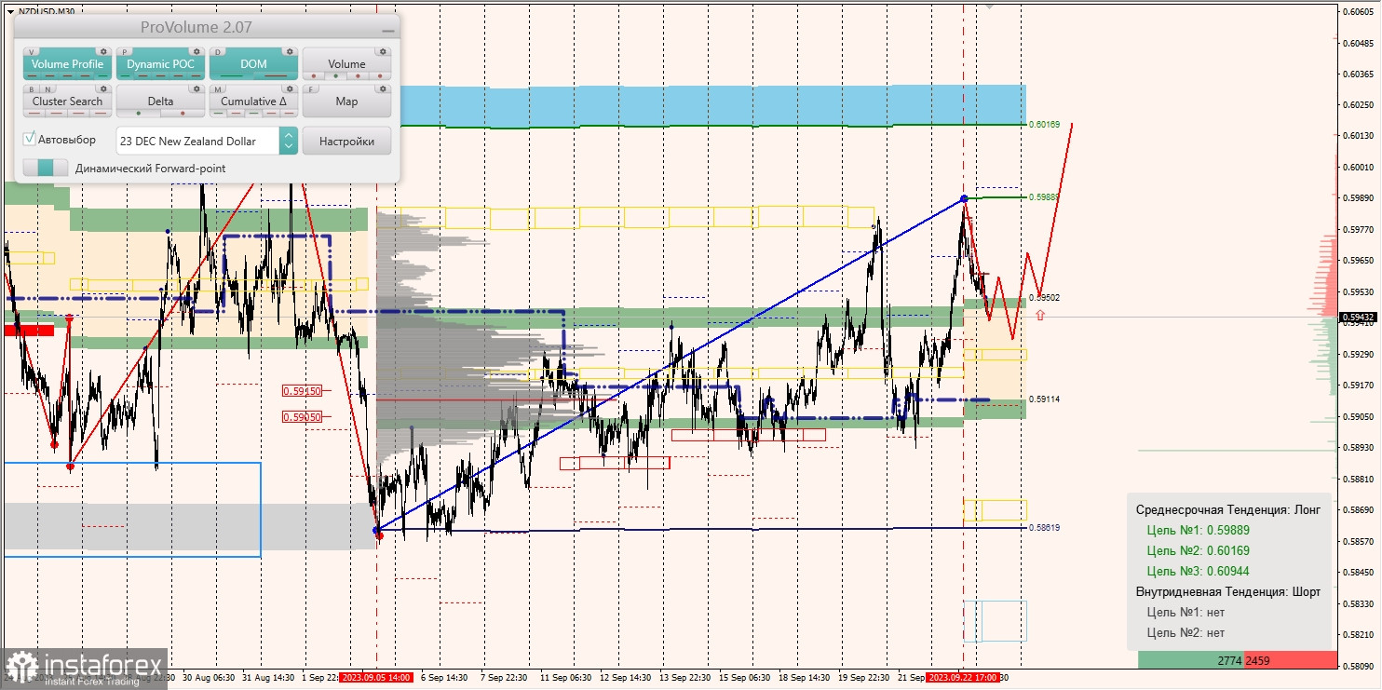
Task: Click the 0.59114 level label
Action: (1046, 399)
